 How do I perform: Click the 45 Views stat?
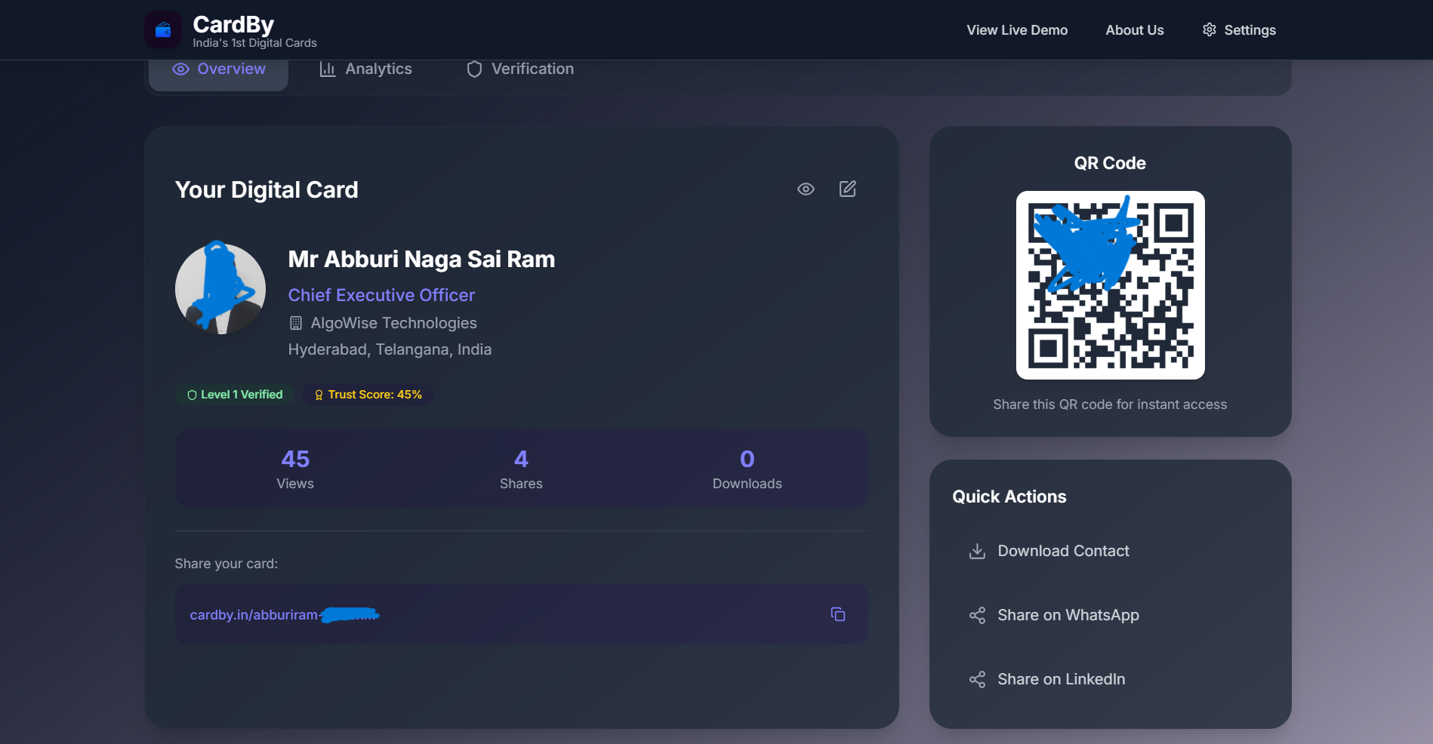pyautogui.click(x=295, y=469)
